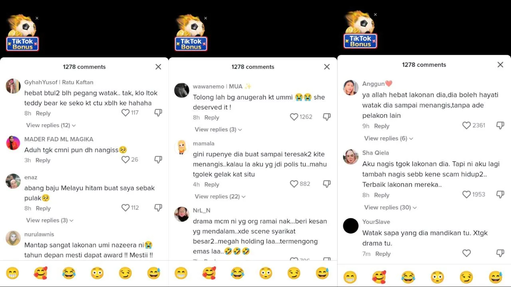Dislike Sha Qiela's comment
The image size is (511, 287).
[500, 195]
